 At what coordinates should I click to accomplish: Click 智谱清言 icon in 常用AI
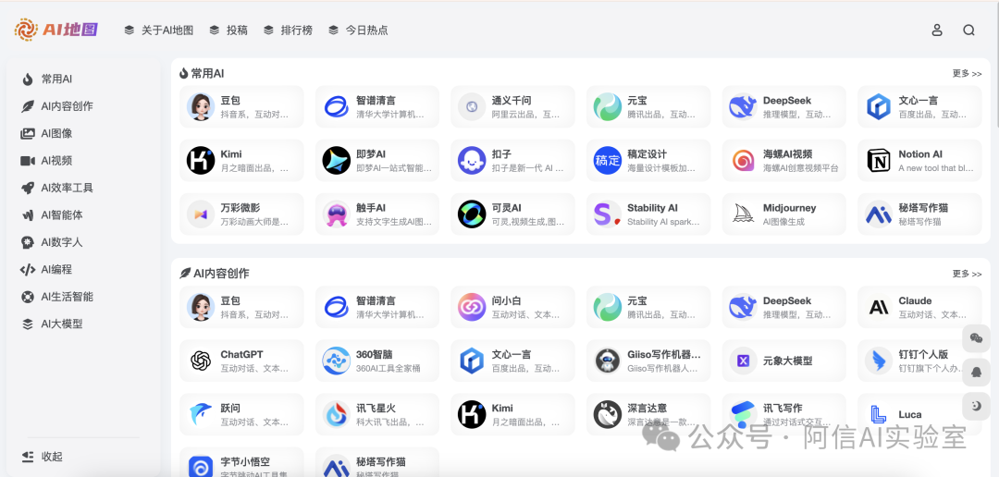[336, 106]
